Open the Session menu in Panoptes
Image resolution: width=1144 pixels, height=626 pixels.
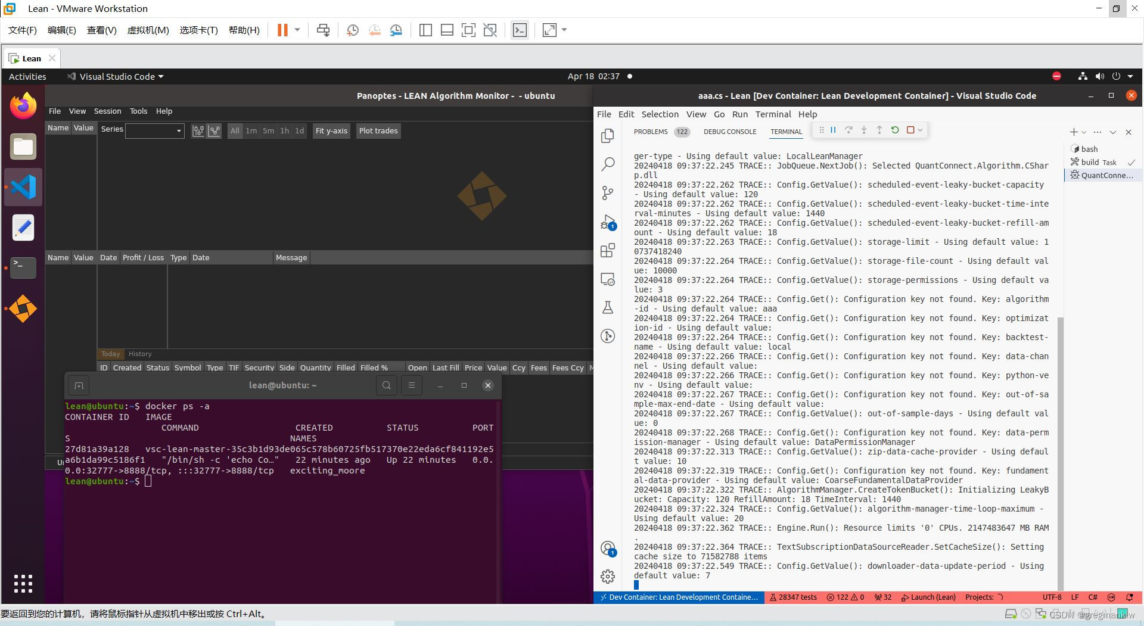point(107,111)
